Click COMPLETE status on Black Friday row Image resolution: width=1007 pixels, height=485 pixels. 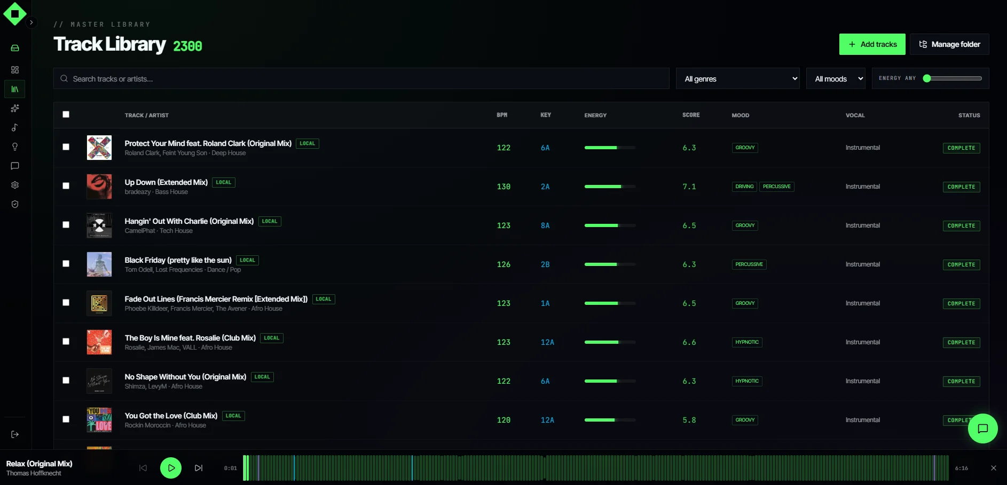pyautogui.click(x=961, y=265)
